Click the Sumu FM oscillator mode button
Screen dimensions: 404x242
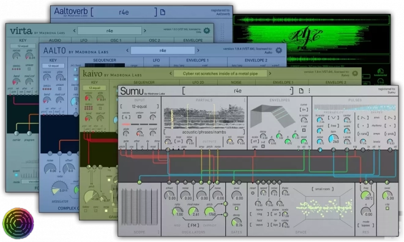(193, 225)
